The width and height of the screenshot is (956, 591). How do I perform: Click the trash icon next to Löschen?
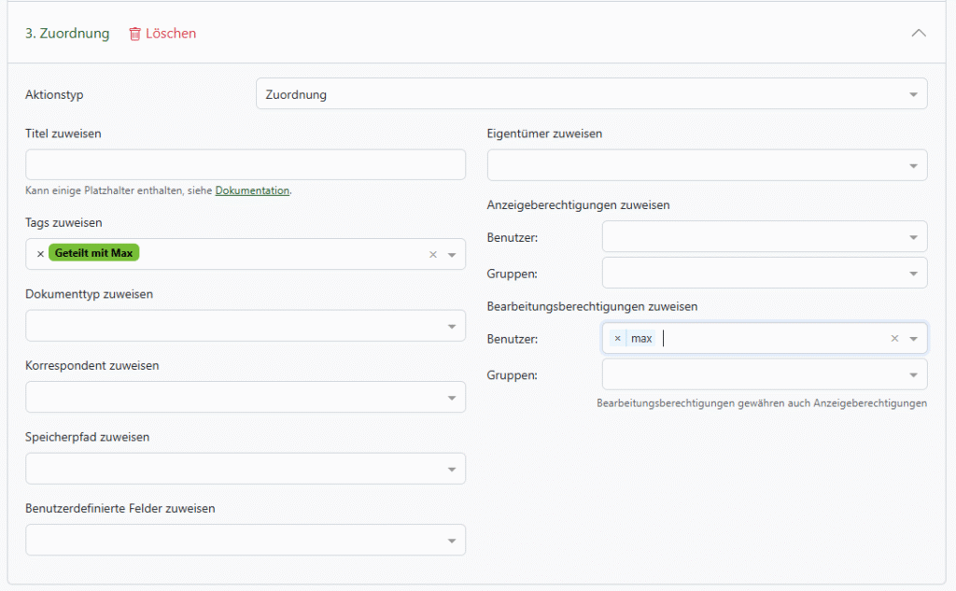pos(134,34)
